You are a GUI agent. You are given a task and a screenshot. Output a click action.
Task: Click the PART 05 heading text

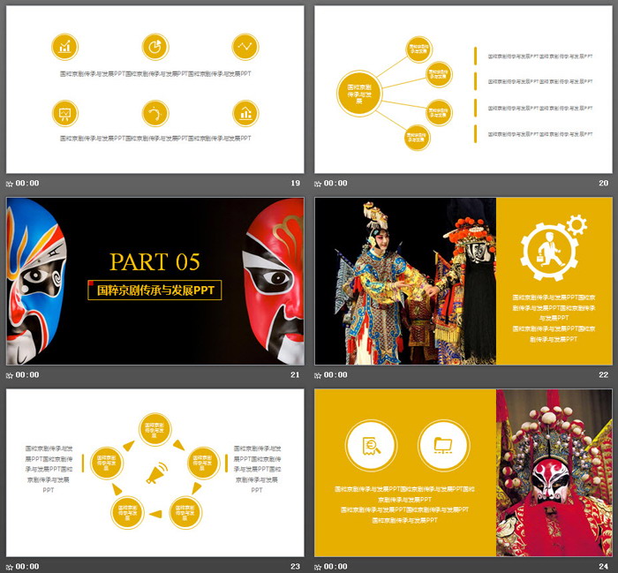pyautogui.click(x=154, y=261)
